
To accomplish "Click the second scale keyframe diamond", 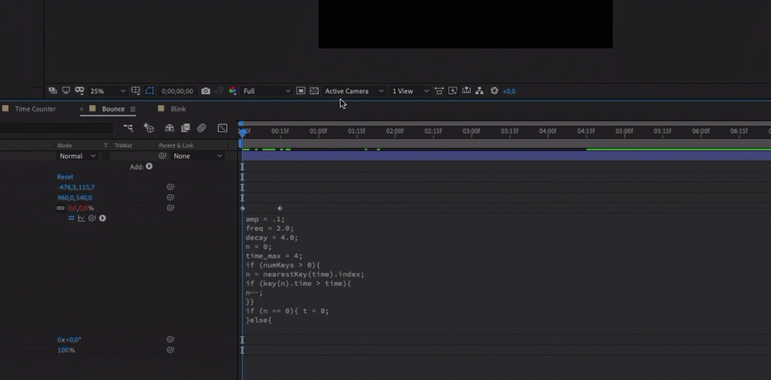I will click(x=280, y=209).
